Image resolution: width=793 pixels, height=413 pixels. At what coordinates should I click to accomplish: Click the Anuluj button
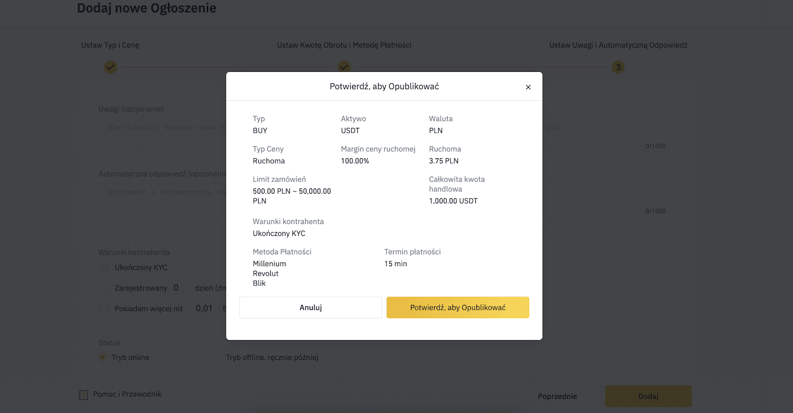coord(311,307)
